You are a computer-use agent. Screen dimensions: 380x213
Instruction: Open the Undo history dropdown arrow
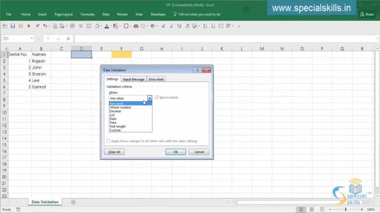(x=49, y=26)
